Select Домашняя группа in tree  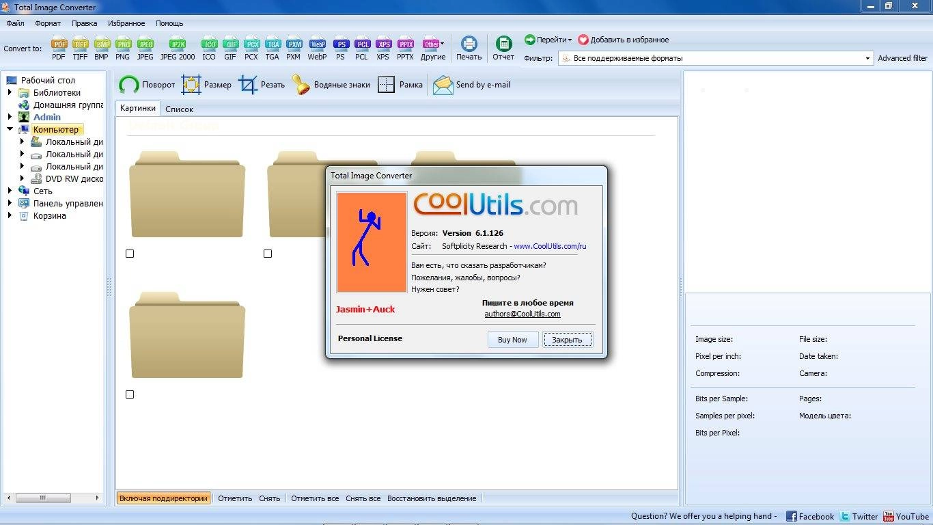click(x=68, y=105)
